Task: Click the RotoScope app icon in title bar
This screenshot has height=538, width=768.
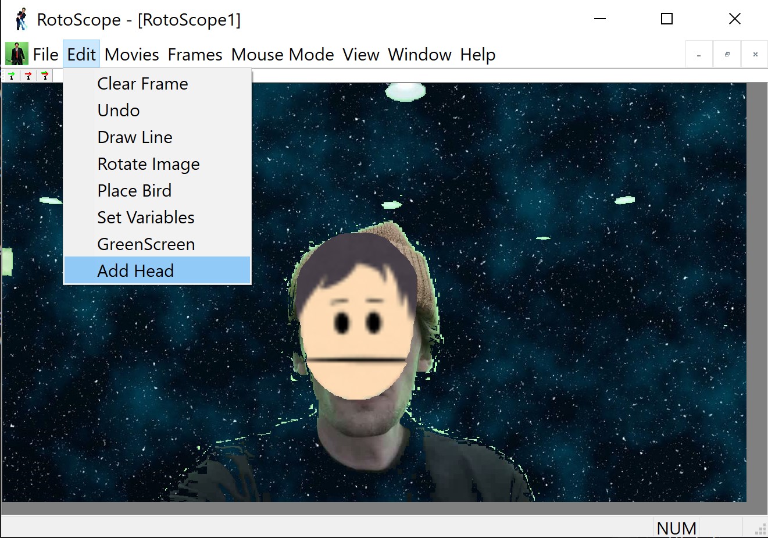Action: coord(22,19)
